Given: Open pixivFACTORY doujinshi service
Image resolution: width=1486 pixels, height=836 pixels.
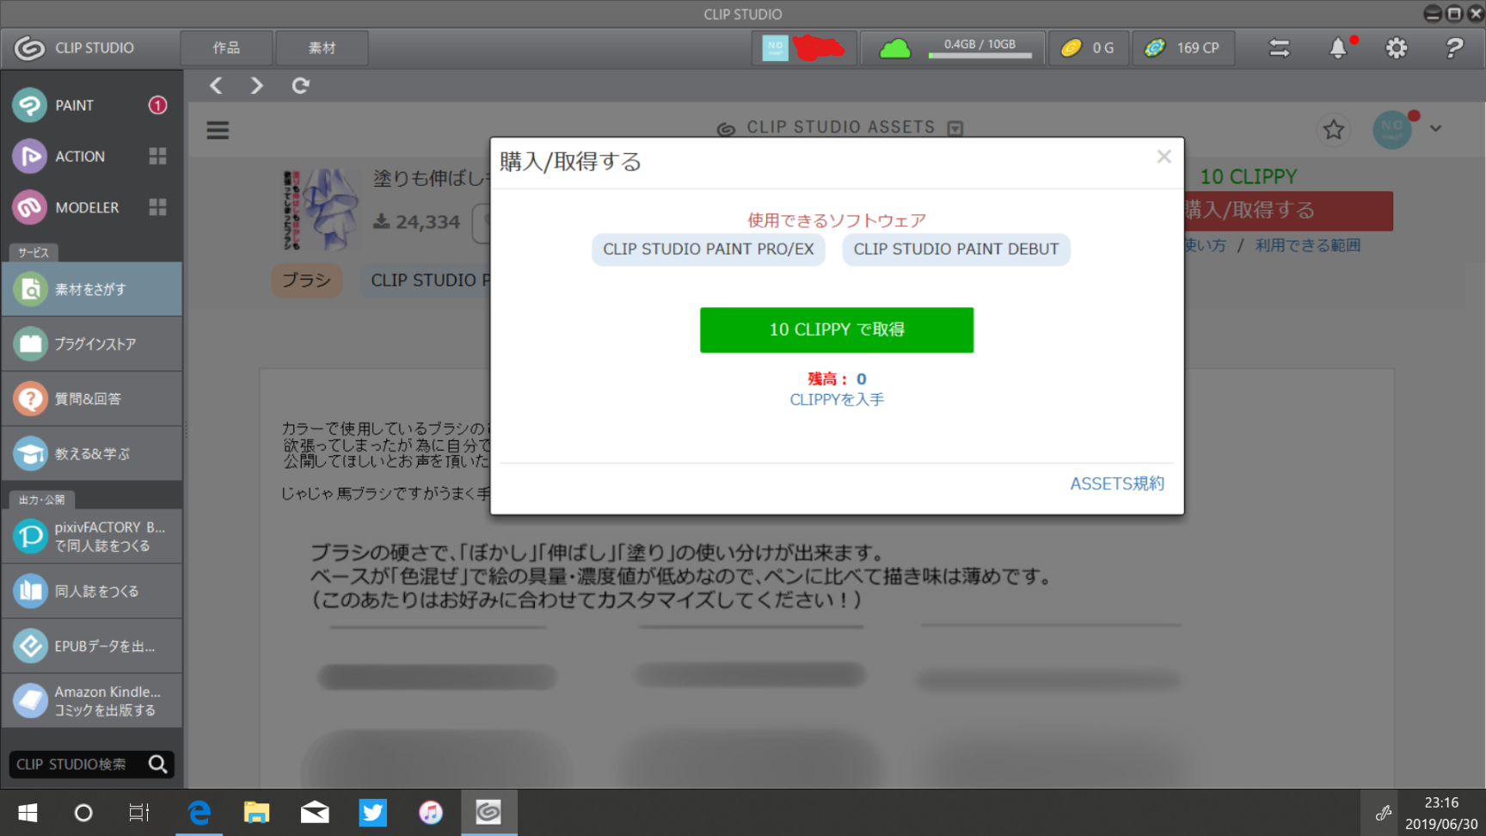Looking at the screenshot, I should click(x=92, y=536).
